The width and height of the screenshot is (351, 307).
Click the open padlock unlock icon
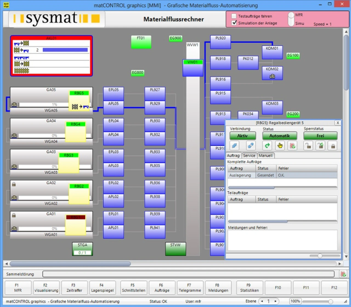pyautogui.click(x=308, y=146)
